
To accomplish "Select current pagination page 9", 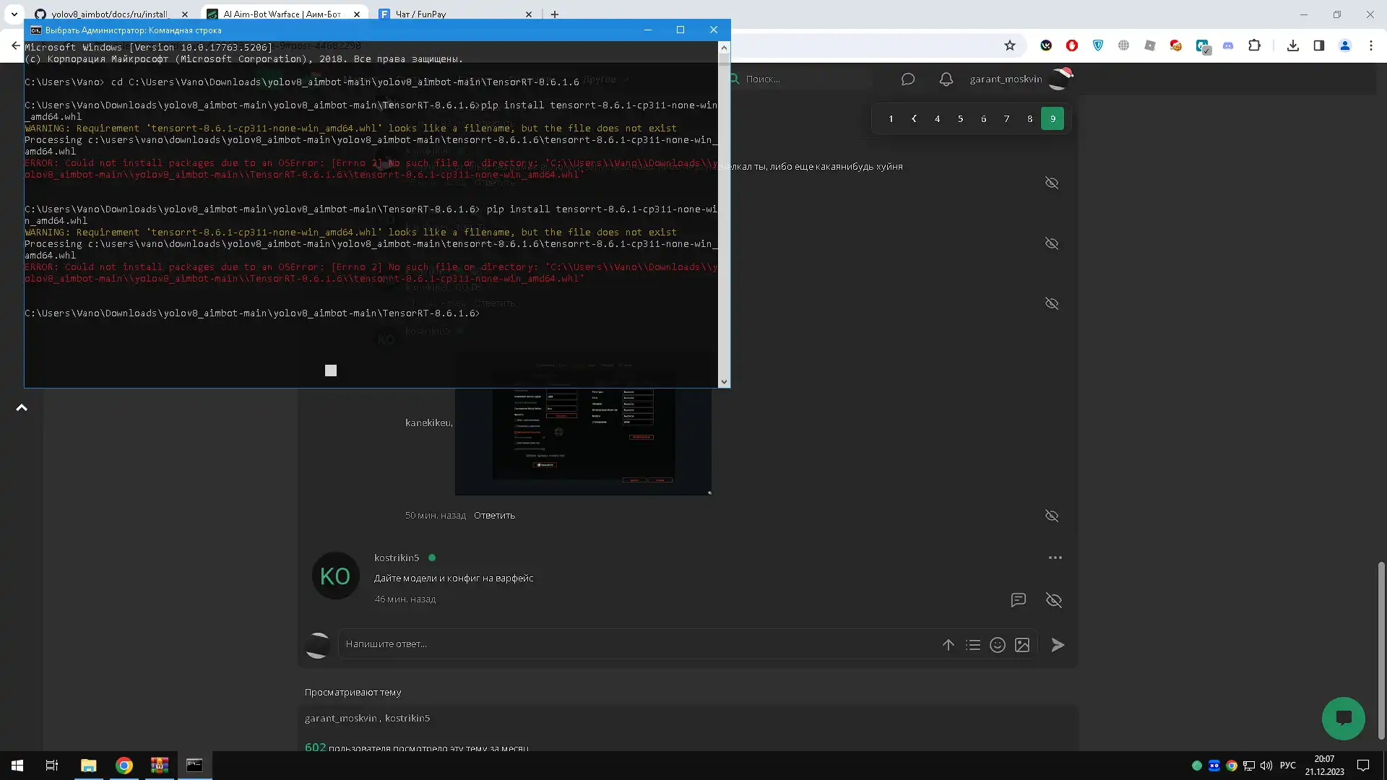I will click(1053, 118).
